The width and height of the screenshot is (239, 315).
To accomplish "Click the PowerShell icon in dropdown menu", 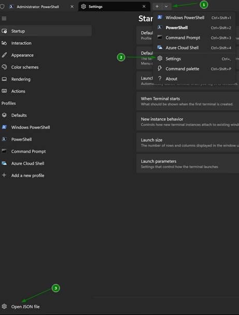I will click(160, 28).
